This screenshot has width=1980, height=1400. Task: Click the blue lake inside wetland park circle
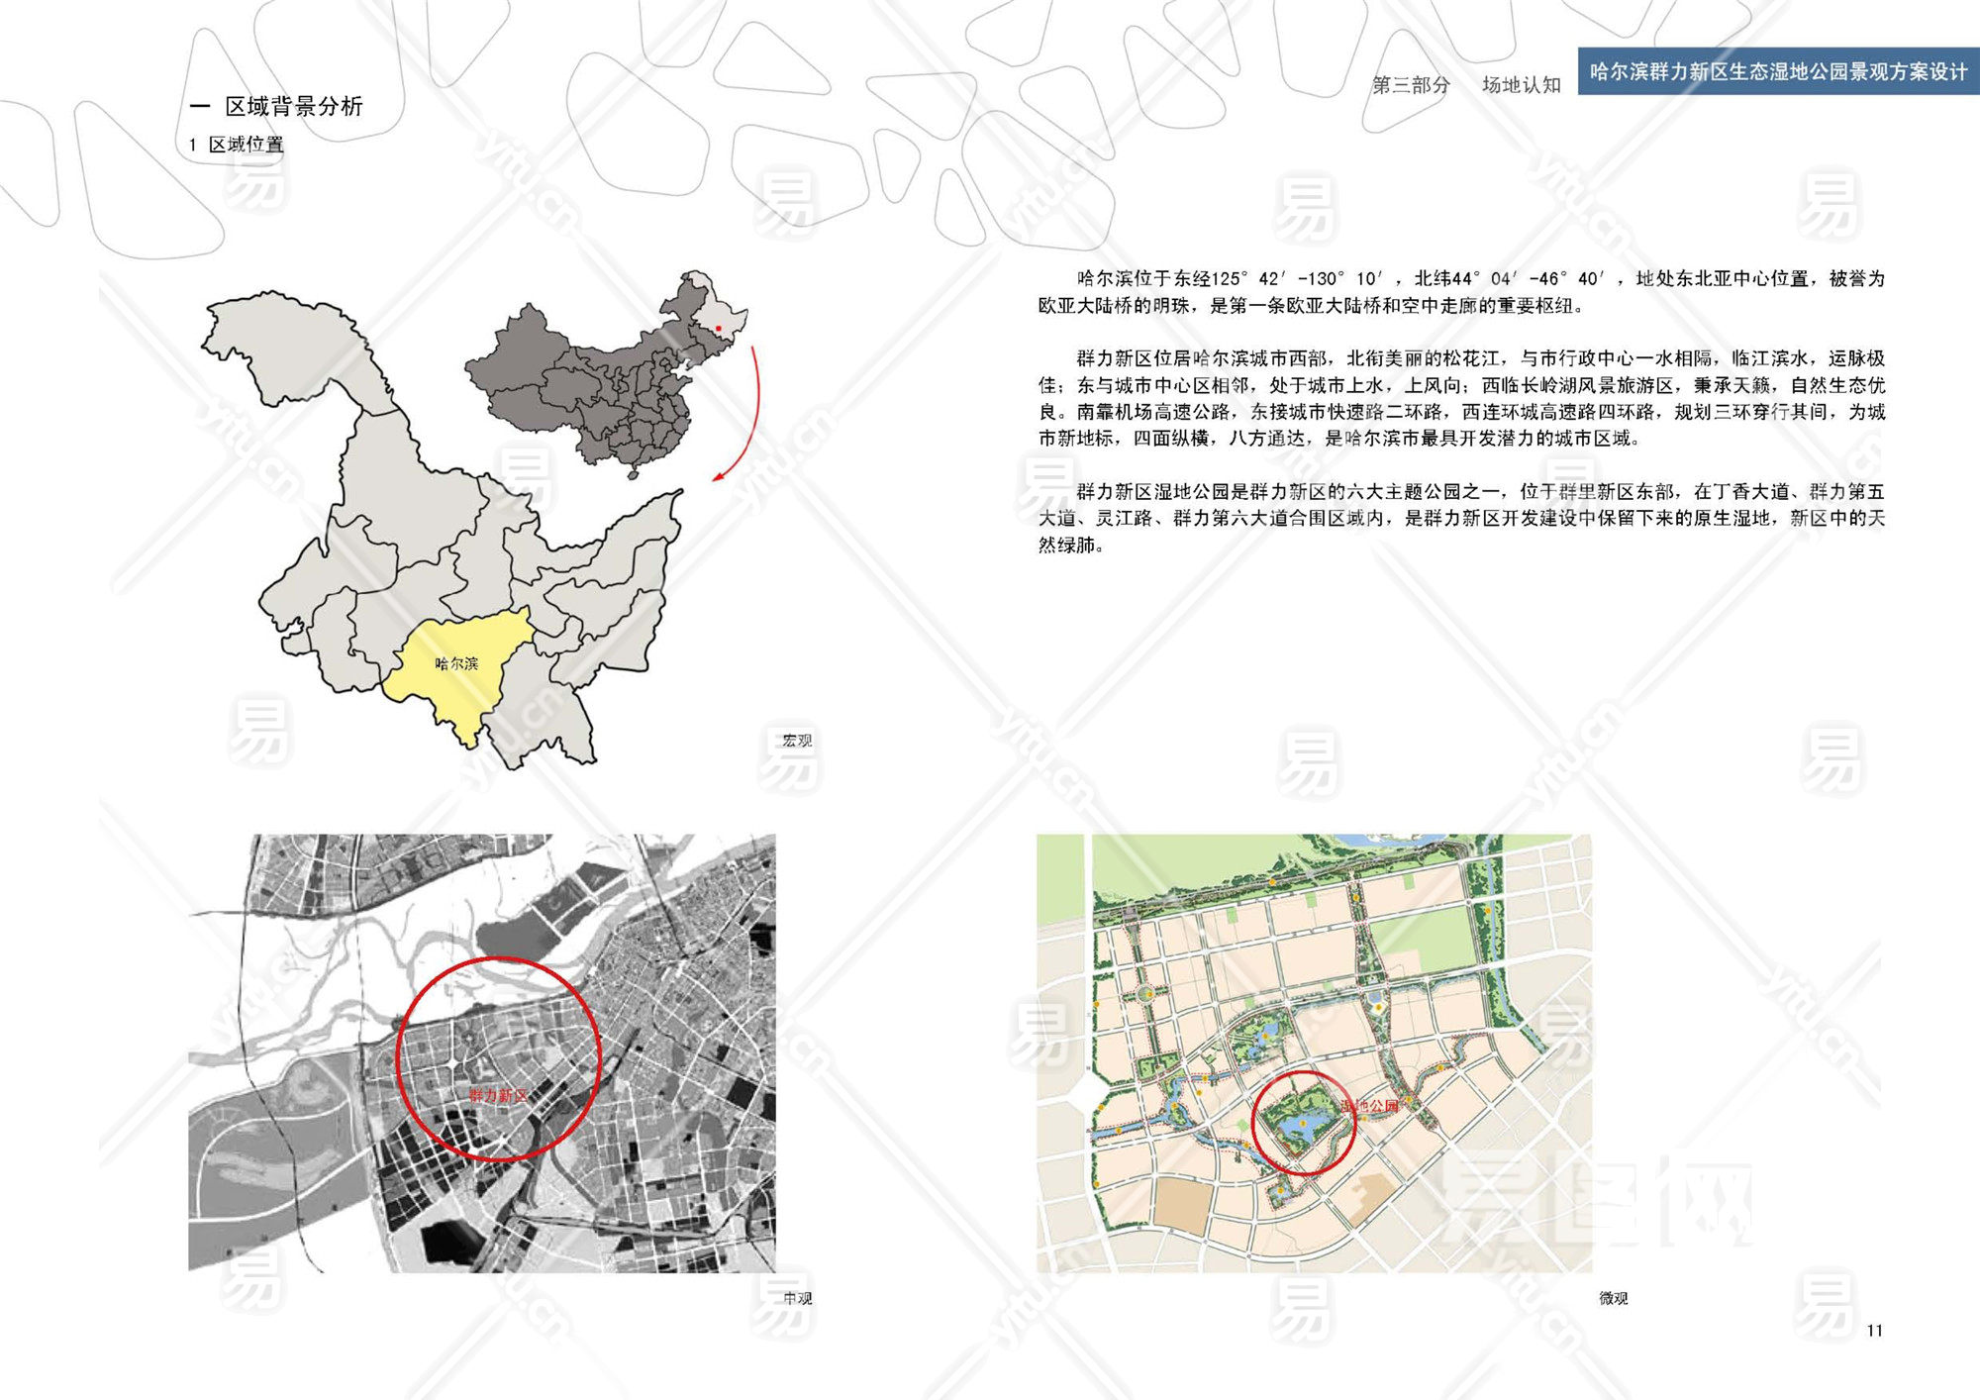(x=1299, y=1127)
